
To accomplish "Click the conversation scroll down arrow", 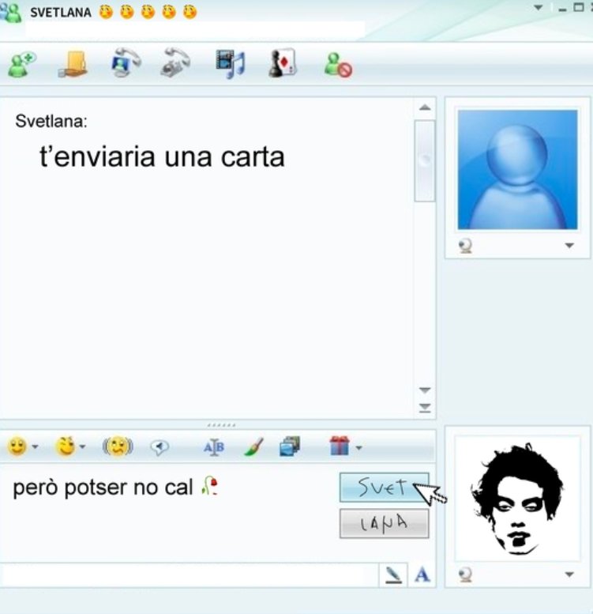I will coord(425,390).
